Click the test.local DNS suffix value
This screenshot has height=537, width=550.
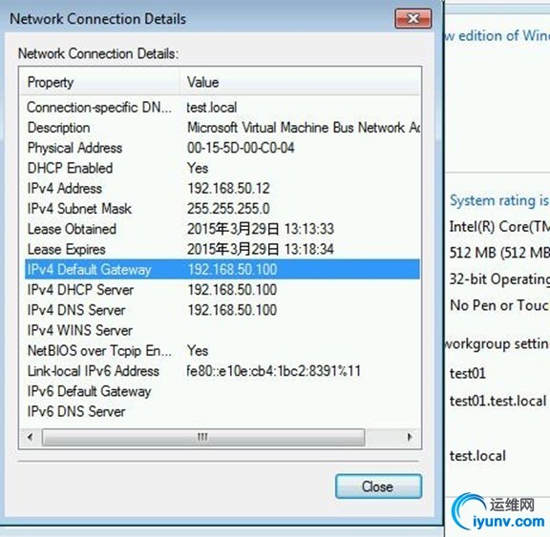[x=212, y=107]
